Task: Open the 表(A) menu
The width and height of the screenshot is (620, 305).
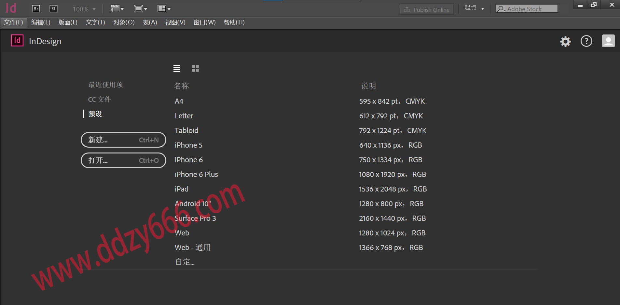Action: click(150, 22)
